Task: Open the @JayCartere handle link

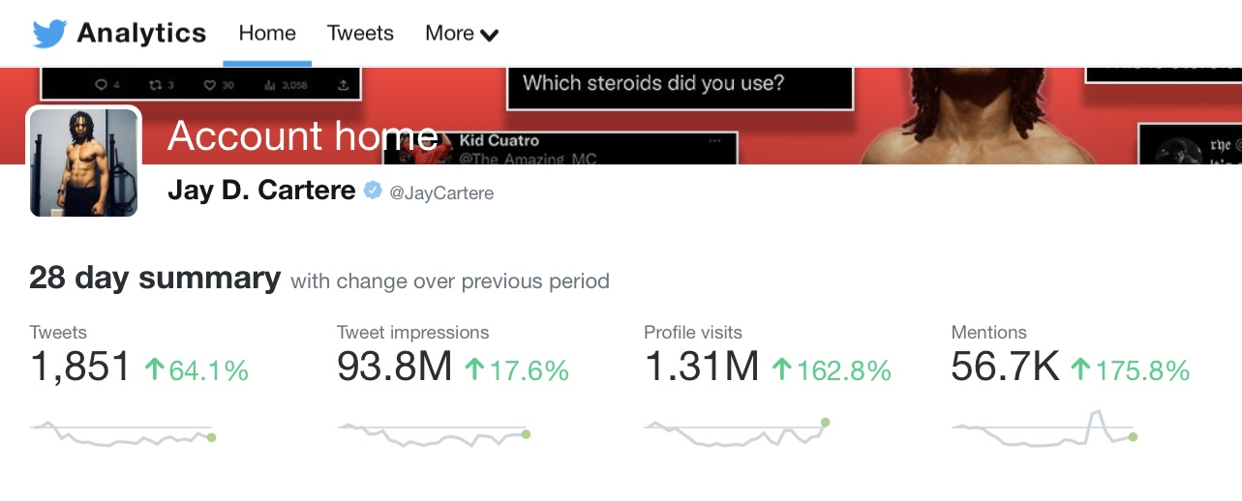Action: (441, 193)
